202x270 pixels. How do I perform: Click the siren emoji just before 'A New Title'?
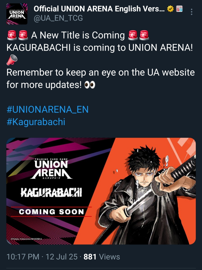coord(23,35)
